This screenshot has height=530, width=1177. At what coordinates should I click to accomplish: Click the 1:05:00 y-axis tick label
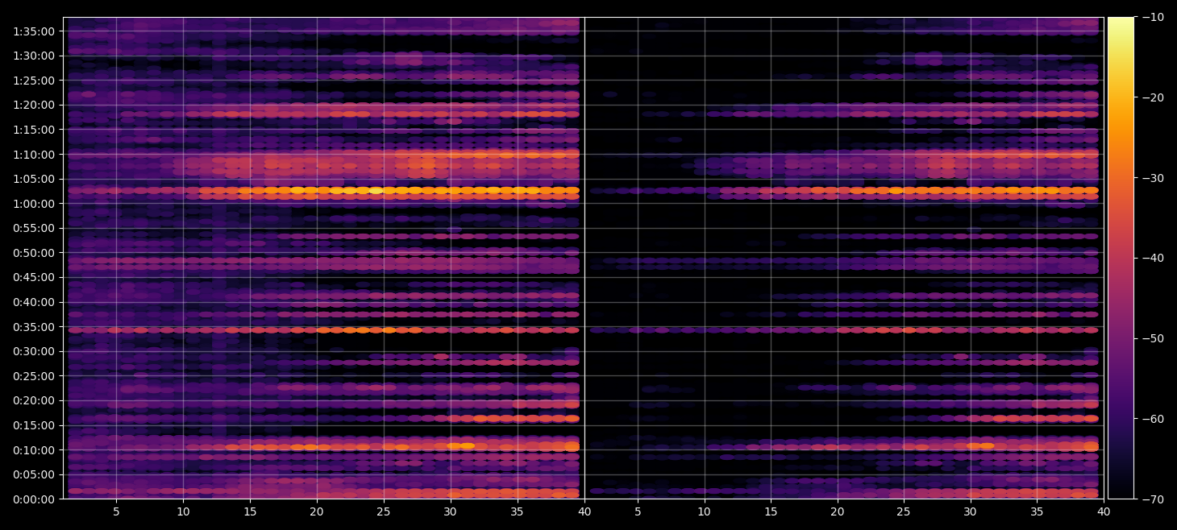pos(35,179)
